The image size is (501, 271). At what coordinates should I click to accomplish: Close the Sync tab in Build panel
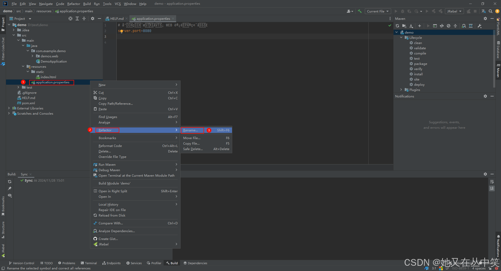tap(31, 174)
